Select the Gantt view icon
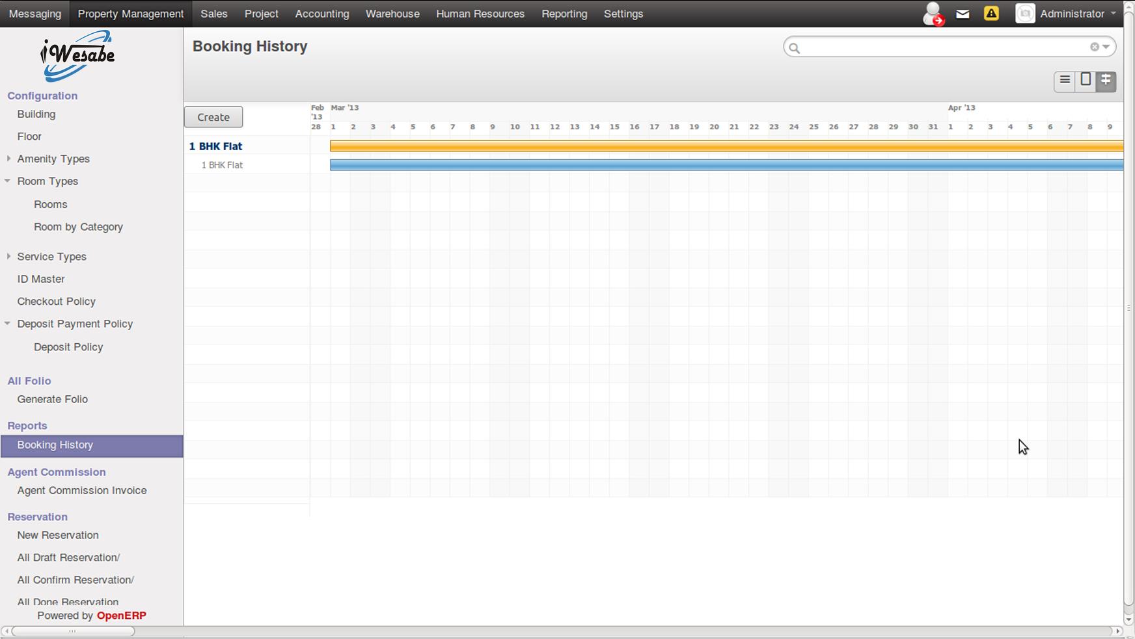The width and height of the screenshot is (1135, 639). tap(1106, 81)
